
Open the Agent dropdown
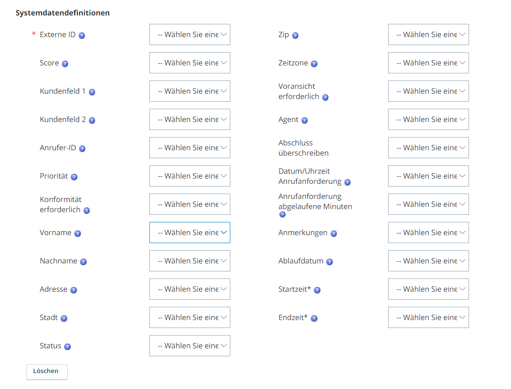tap(428, 119)
